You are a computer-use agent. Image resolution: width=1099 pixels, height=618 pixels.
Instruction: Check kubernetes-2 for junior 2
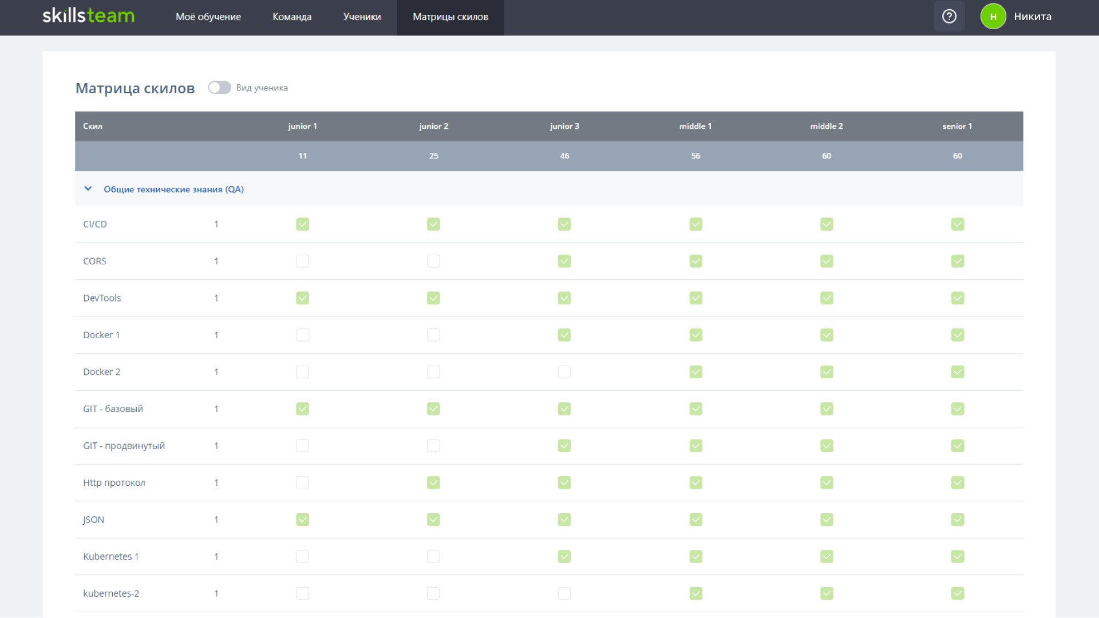click(x=433, y=593)
